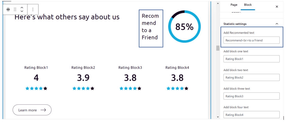Move block up with the up arrow

[x=22, y=7]
